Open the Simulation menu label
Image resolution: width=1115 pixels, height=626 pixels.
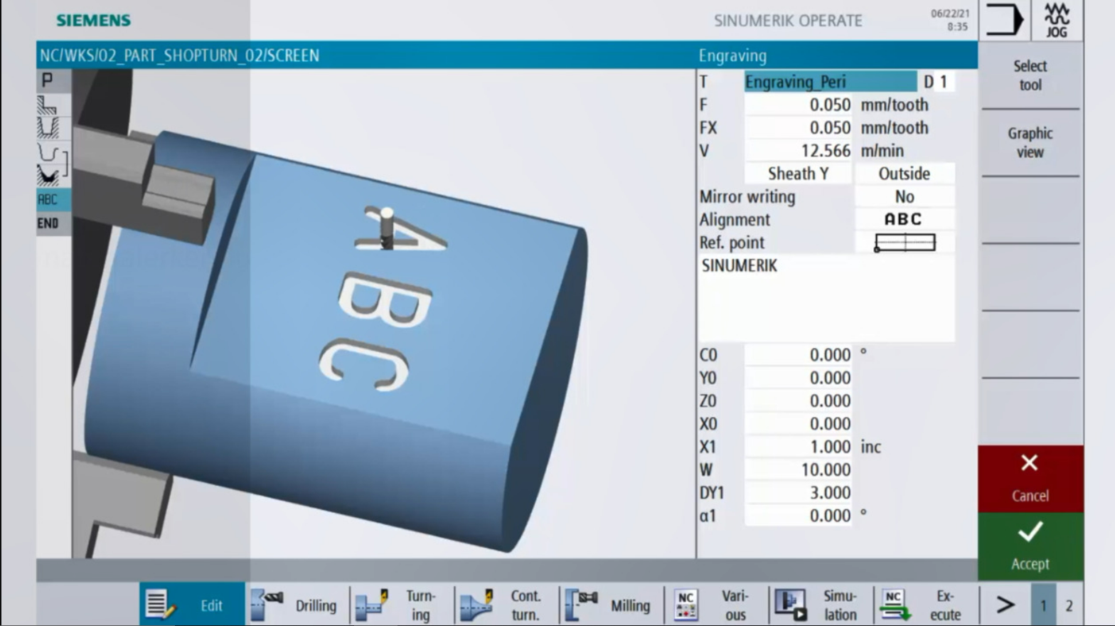click(x=840, y=605)
